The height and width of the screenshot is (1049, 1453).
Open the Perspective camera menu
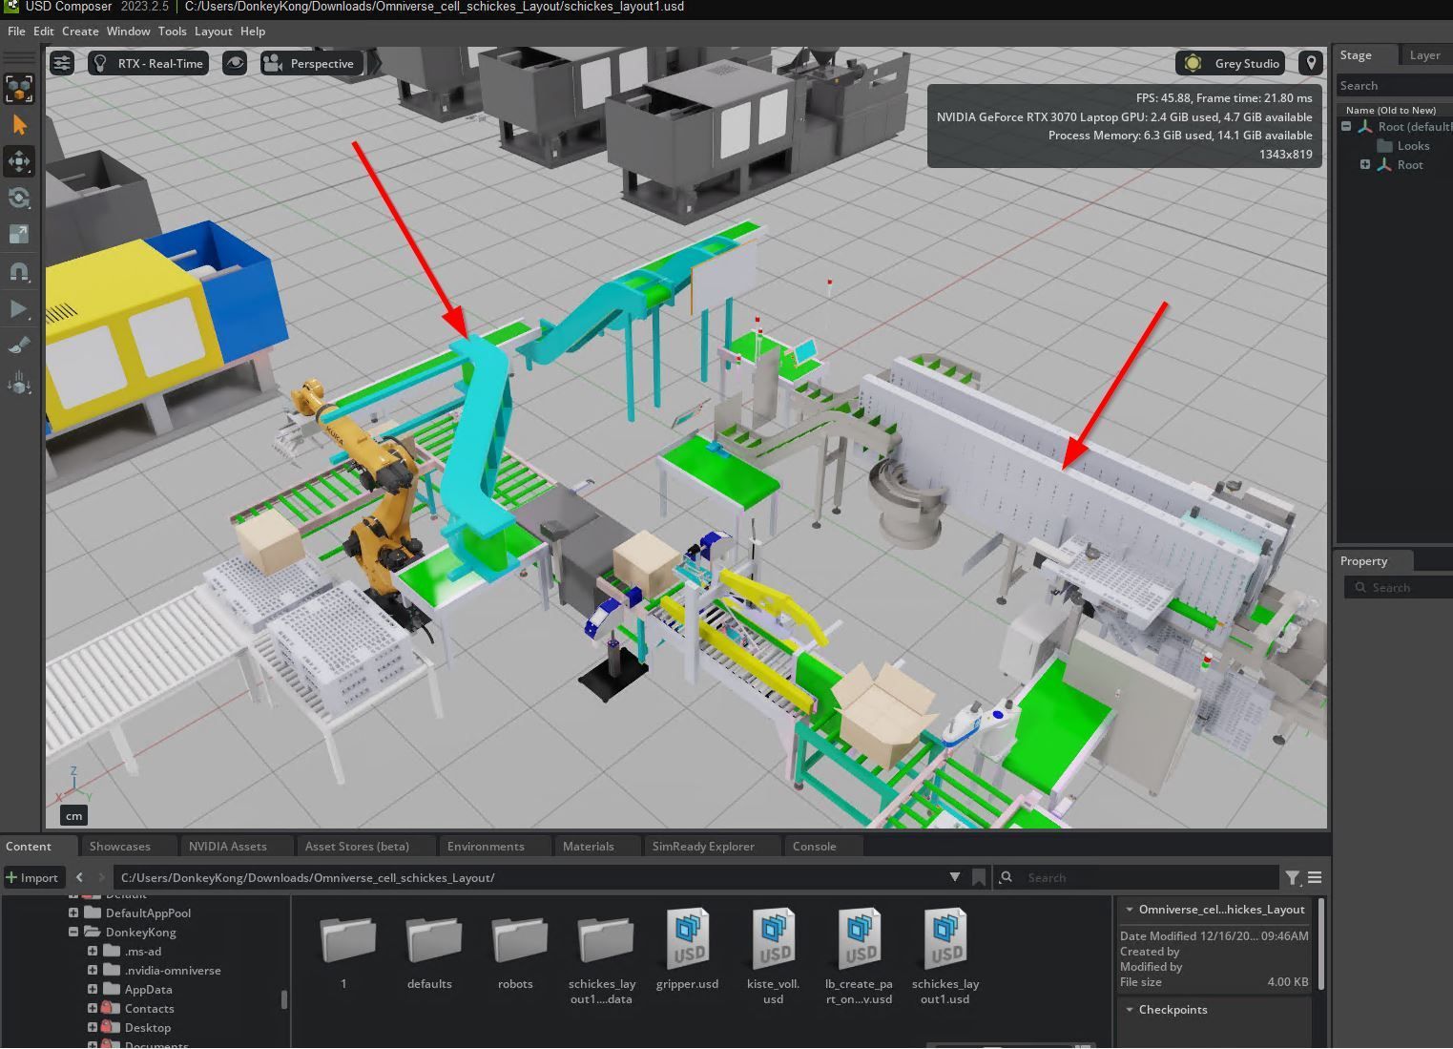tap(311, 64)
